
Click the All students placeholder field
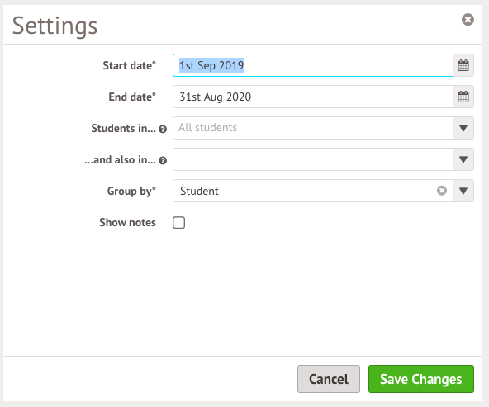(313, 128)
